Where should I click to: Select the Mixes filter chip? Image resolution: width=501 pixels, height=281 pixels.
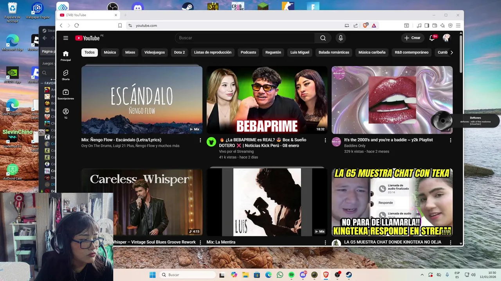(x=130, y=52)
